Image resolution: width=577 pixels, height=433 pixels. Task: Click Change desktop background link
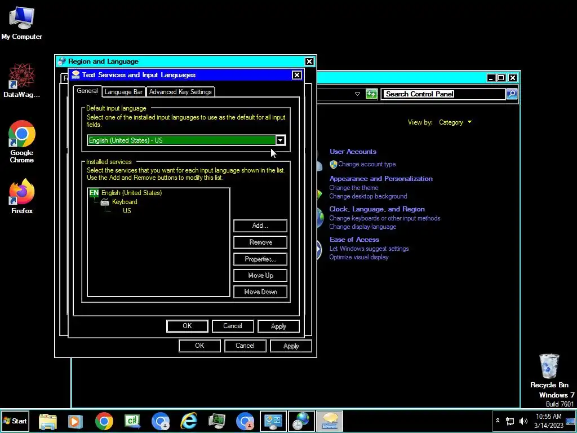[368, 196]
